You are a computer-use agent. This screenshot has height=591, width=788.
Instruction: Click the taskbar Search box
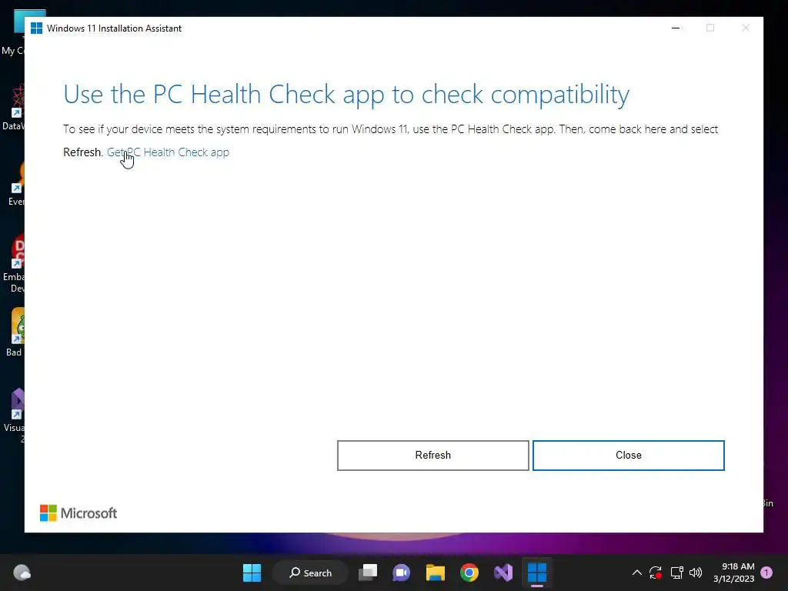311,573
